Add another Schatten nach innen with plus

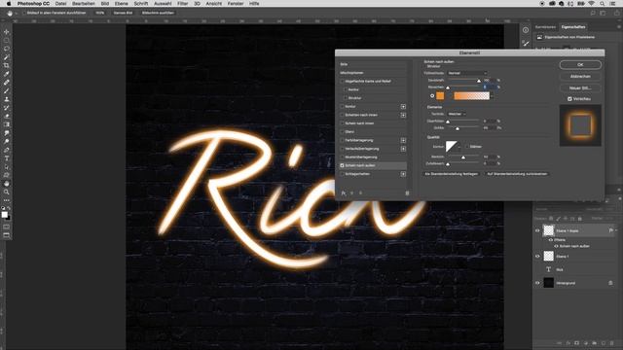pyautogui.click(x=403, y=115)
